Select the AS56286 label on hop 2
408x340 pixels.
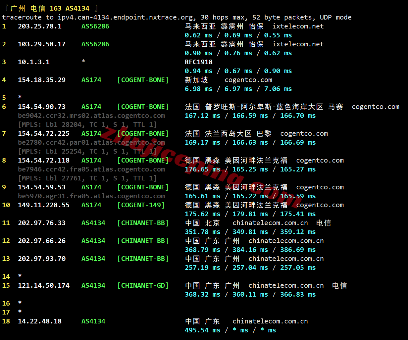(95, 44)
